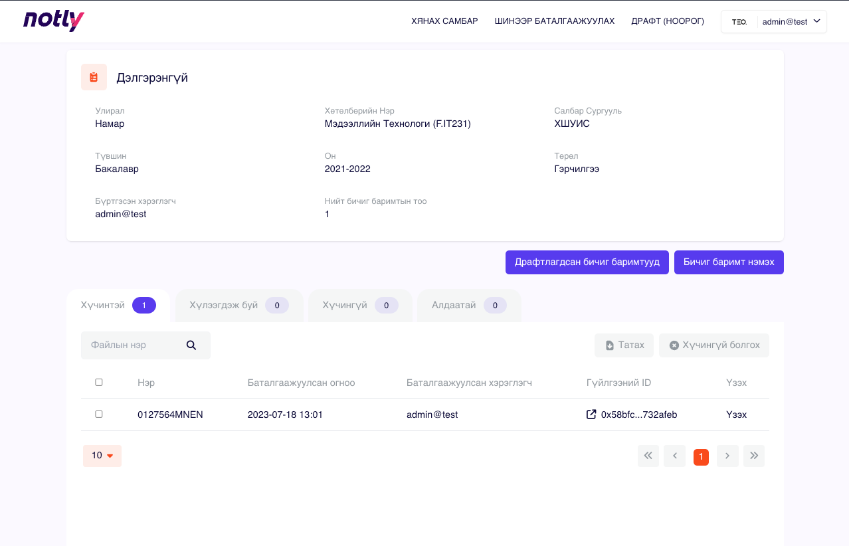Toggle the select-all header checkbox
This screenshot has height=546, width=849.
99,383
